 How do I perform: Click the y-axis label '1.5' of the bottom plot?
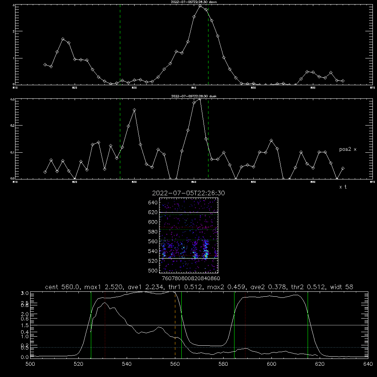click(x=25, y=325)
